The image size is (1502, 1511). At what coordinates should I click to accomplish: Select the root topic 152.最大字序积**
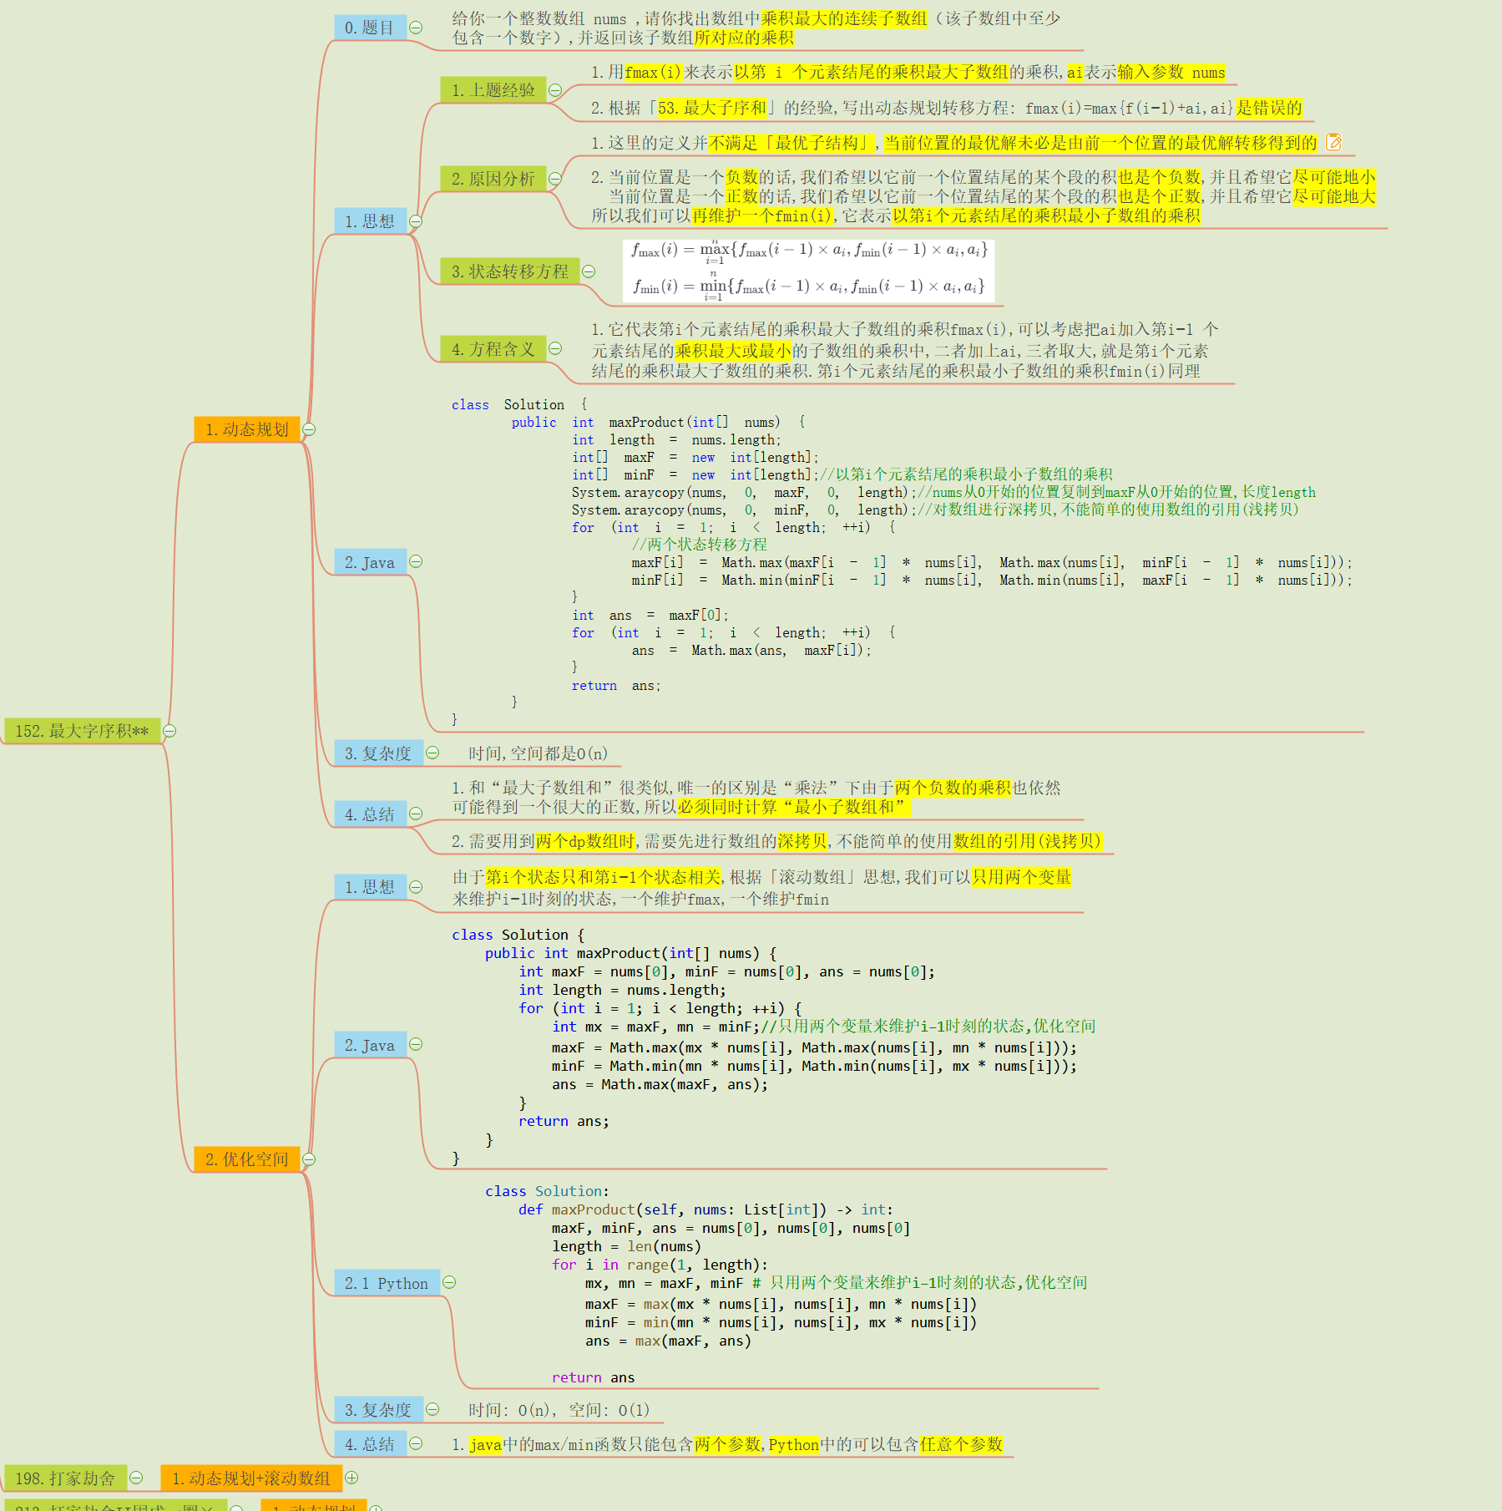[x=82, y=731]
